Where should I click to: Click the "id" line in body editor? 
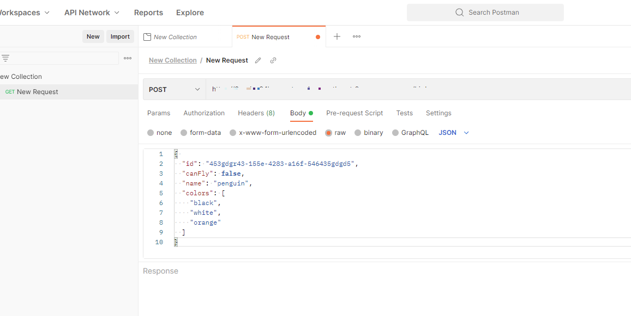click(269, 164)
